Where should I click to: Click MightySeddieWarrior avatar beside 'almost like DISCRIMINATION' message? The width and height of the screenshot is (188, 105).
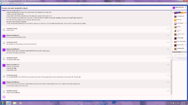tap(4, 36)
